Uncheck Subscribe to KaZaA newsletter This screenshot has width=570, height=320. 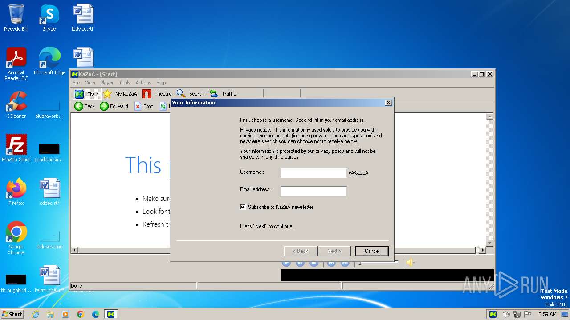tap(243, 207)
